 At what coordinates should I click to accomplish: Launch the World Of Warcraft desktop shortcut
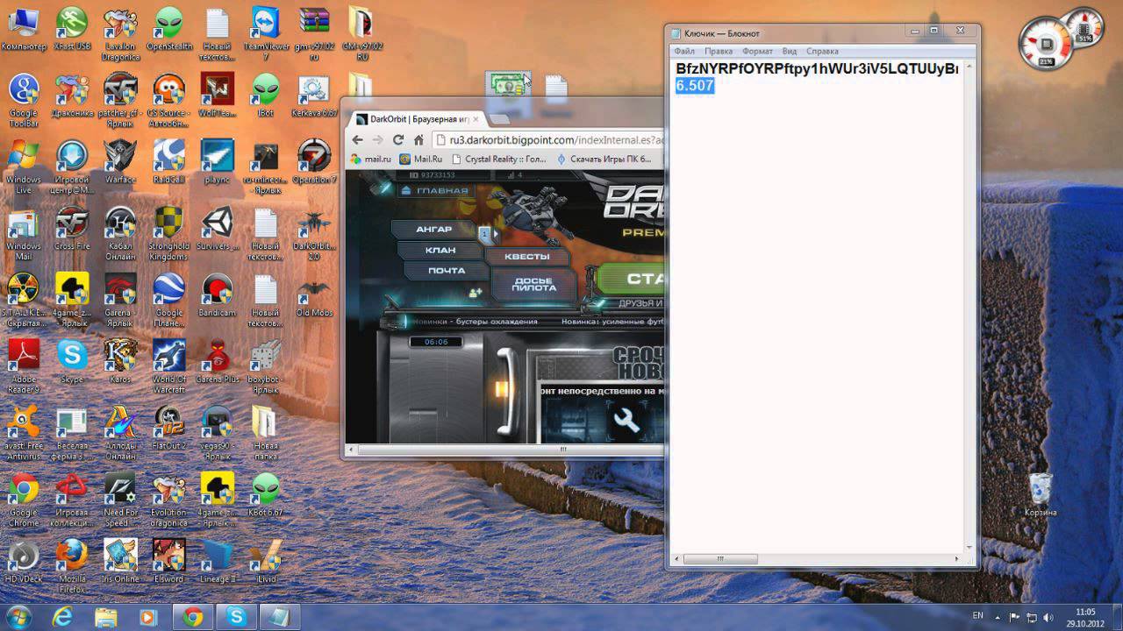(x=168, y=366)
